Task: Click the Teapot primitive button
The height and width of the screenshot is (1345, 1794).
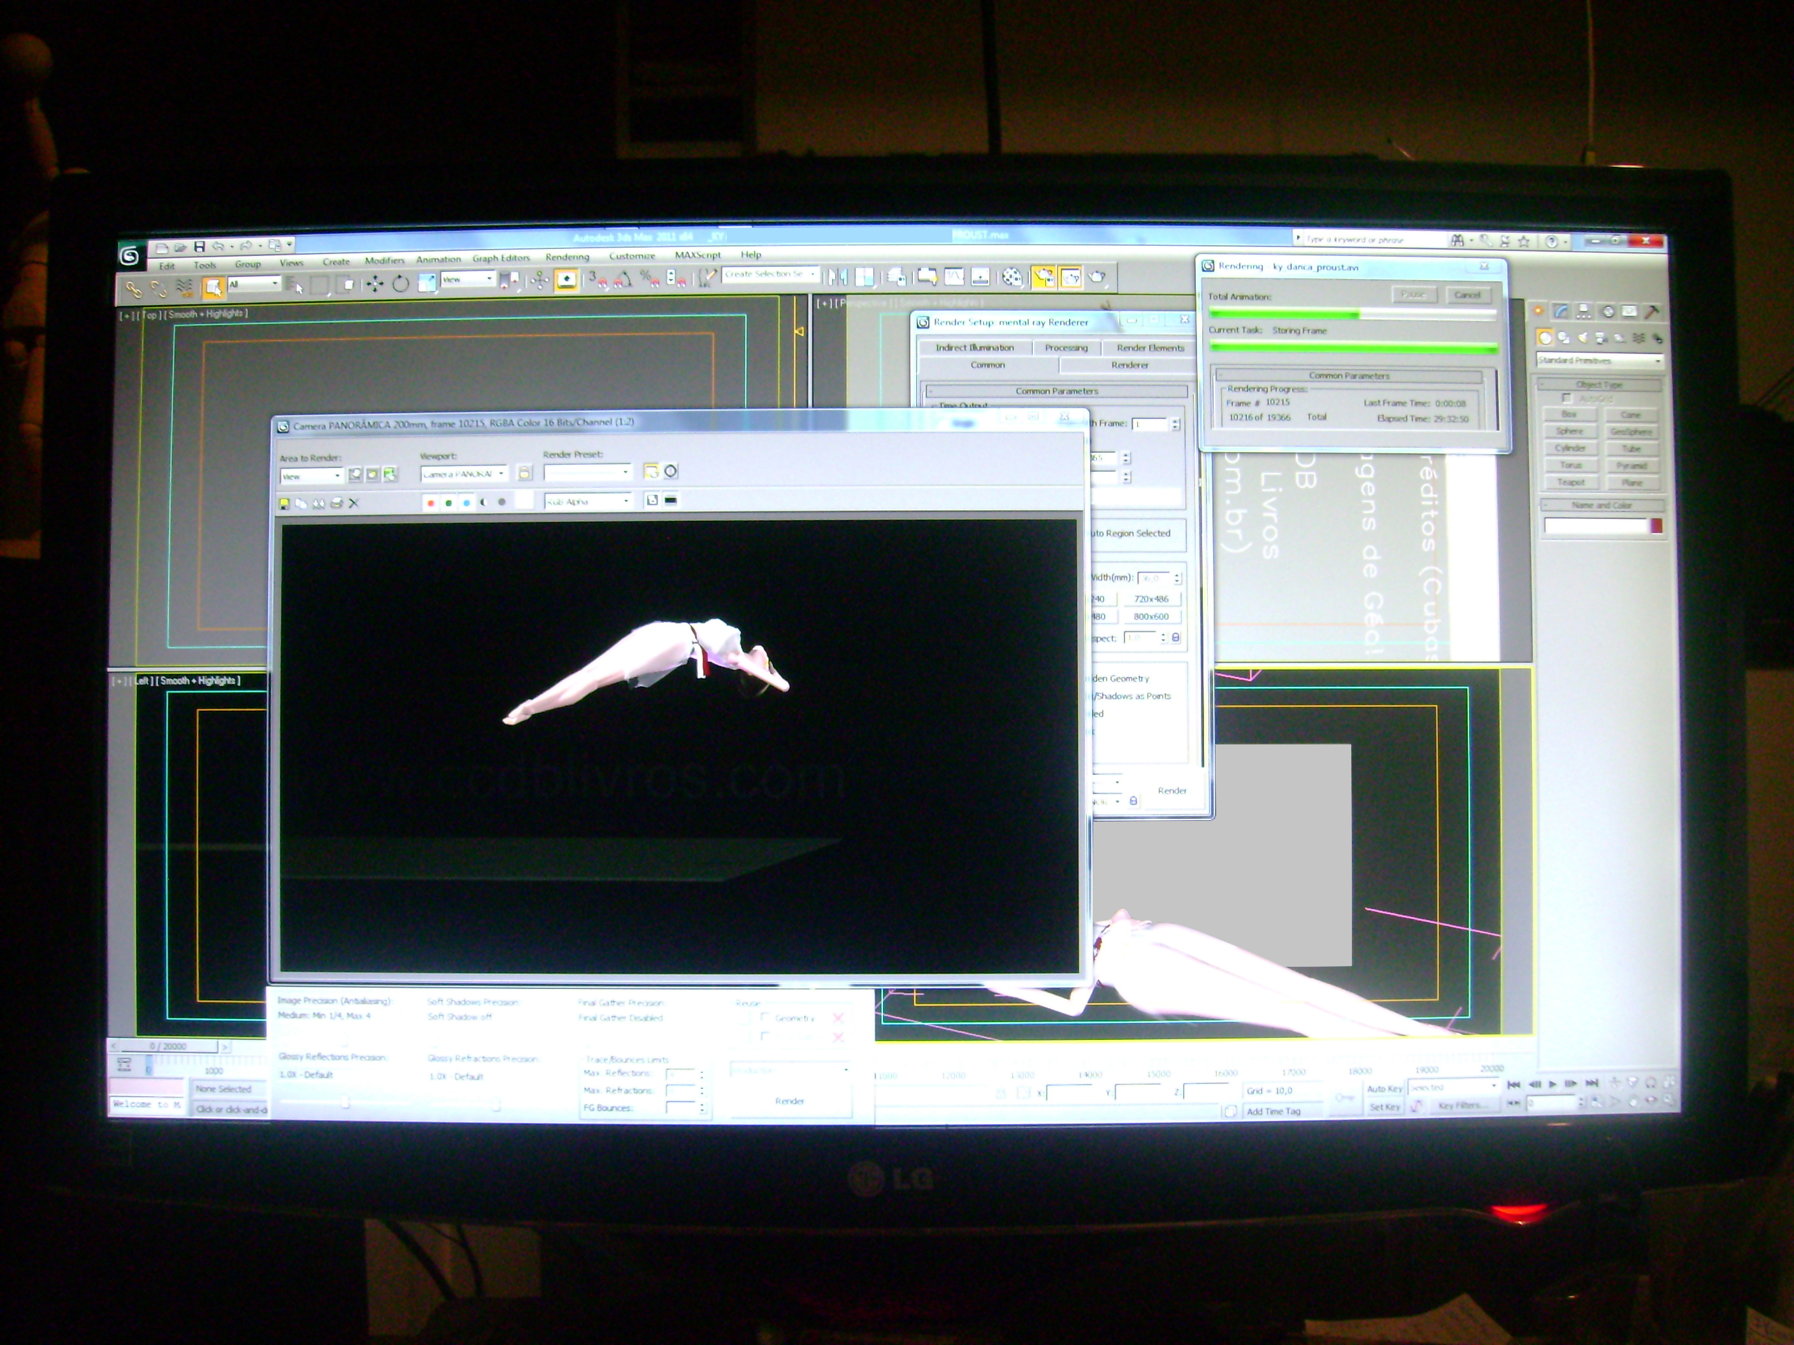Action: coord(1570,482)
